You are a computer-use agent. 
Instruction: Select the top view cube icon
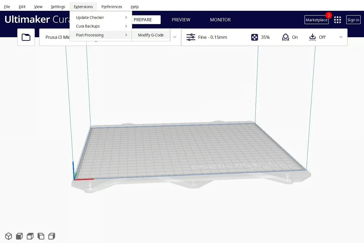point(30,236)
